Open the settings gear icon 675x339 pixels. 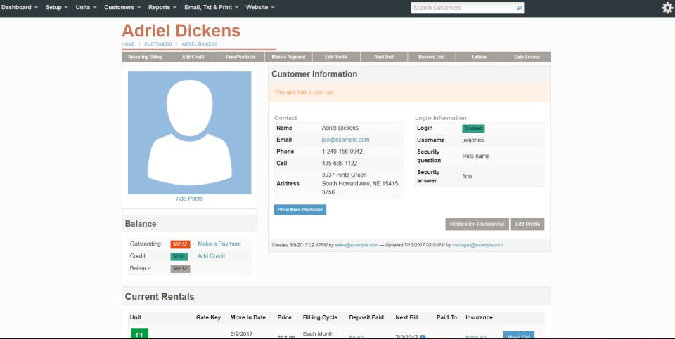pos(667,8)
